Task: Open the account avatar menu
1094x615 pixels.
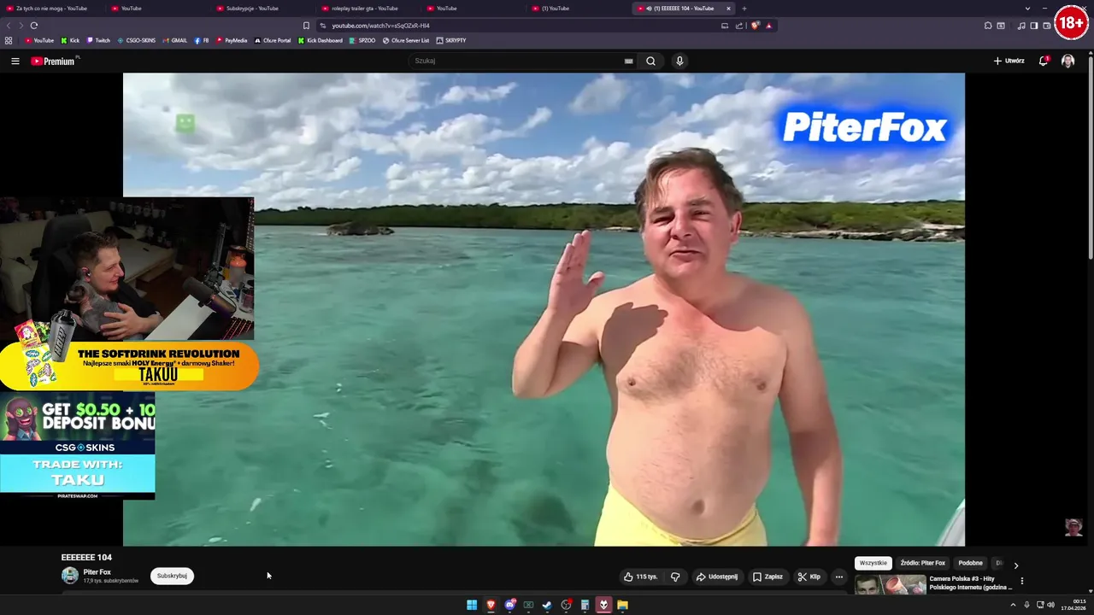Action: pyautogui.click(x=1068, y=61)
